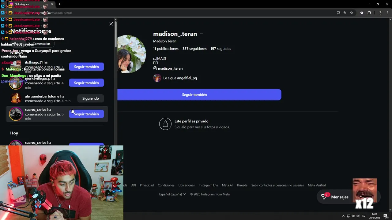
Task: Show hidden system tray icons chevron
Action: pyautogui.click(x=343, y=216)
